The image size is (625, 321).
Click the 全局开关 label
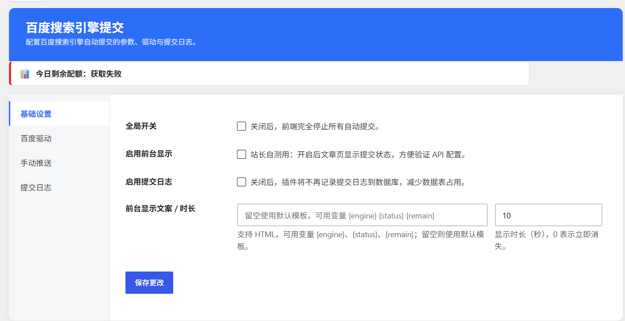click(141, 126)
